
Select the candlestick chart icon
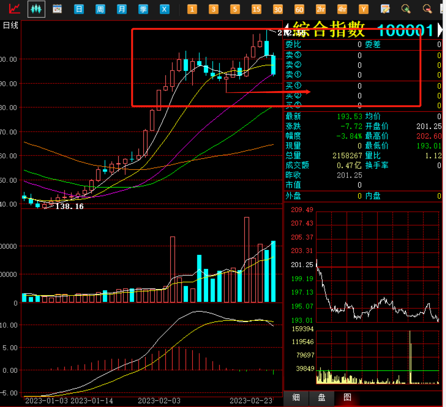point(36,9)
